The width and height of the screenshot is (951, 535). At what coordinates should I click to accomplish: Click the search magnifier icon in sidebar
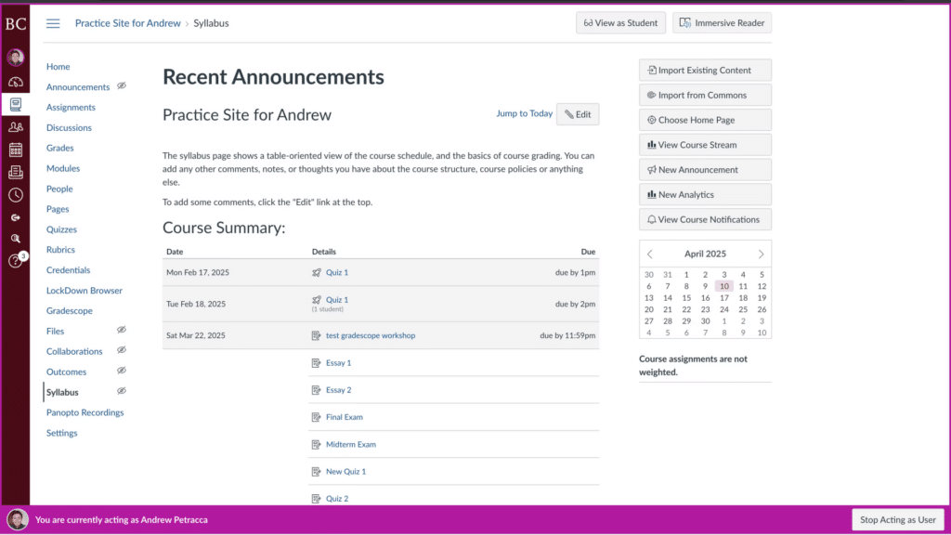[x=16, y=239]
